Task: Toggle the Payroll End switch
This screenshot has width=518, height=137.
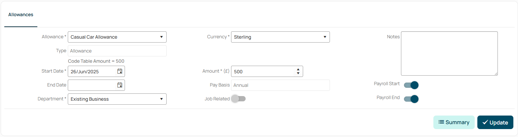Action: point(411,99)
